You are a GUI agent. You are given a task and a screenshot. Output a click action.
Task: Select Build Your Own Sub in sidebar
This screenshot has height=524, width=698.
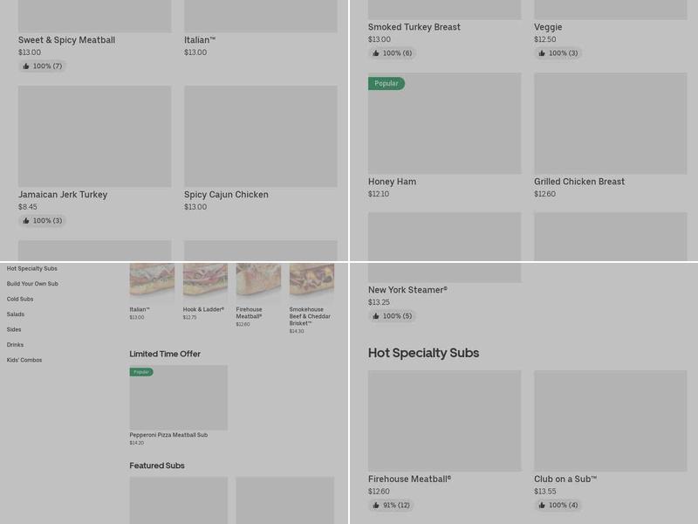point(32,284)
